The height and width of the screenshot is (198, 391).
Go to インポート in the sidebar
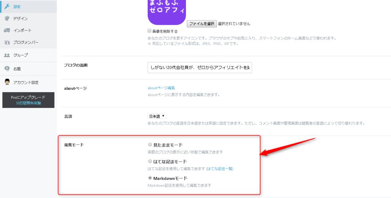pyautogui.click(x=28, y=30)
